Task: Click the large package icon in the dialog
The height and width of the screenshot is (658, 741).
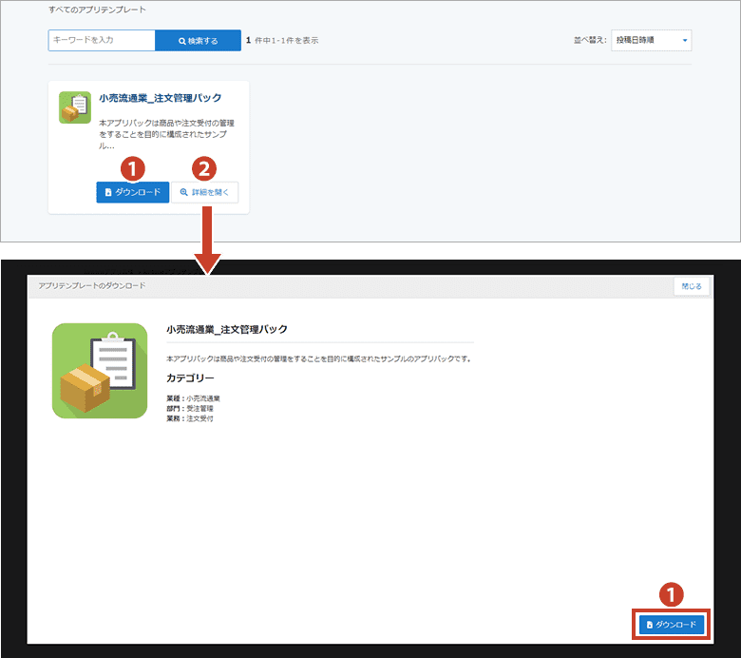Action: (x=100, y=371)
